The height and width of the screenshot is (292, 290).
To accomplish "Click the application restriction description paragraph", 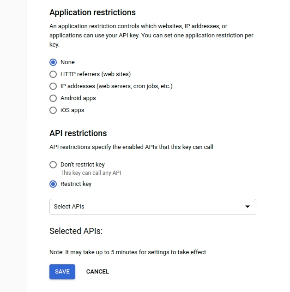I will click(x=151, y=36).
